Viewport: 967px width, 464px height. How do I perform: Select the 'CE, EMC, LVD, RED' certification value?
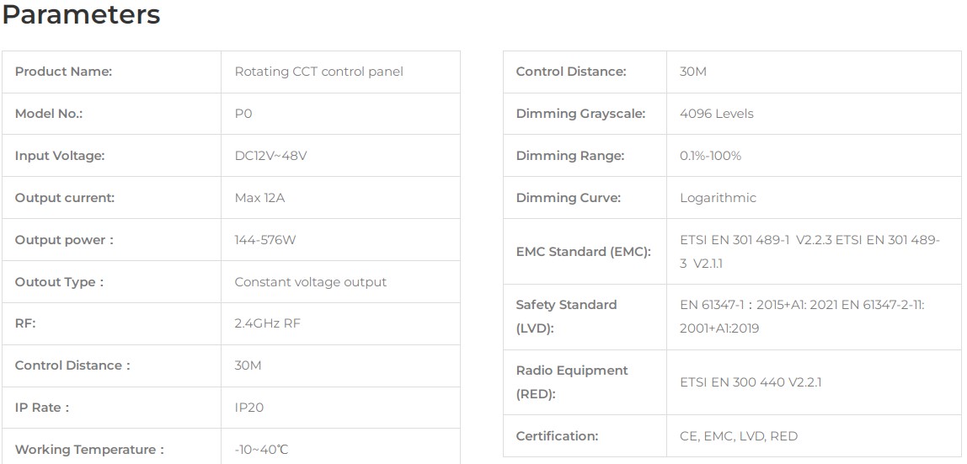click(x=739, y=436)
